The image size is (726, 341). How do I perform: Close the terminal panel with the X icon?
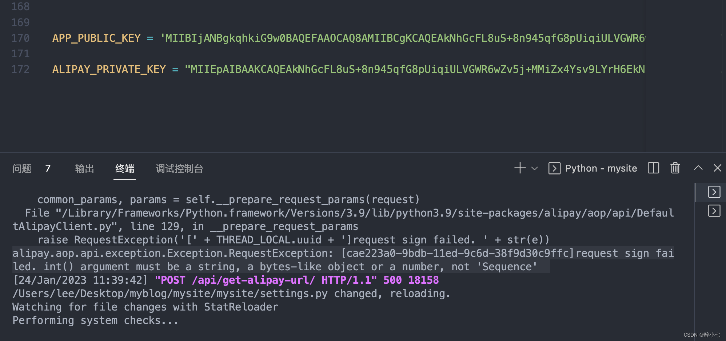[717, 168]
